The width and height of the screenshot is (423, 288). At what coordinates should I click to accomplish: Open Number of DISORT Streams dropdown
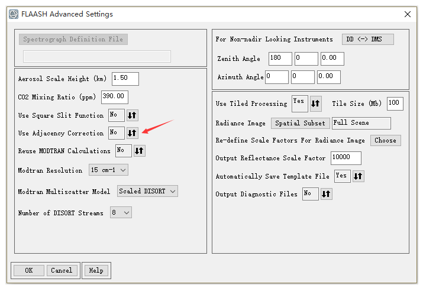(121, 212)
